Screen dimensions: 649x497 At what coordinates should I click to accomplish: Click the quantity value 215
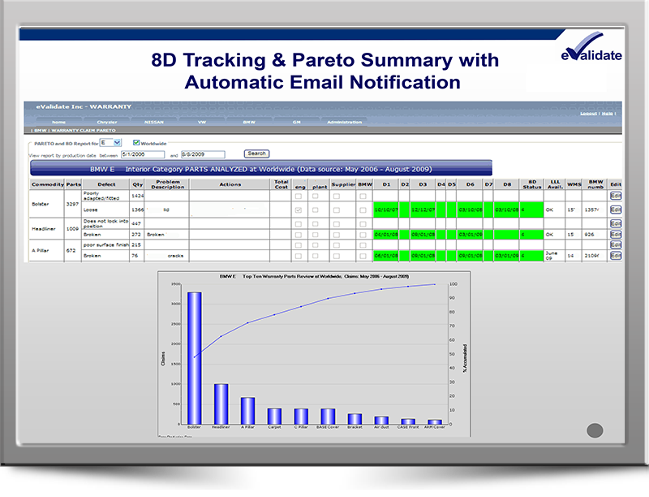click(135, 244)
